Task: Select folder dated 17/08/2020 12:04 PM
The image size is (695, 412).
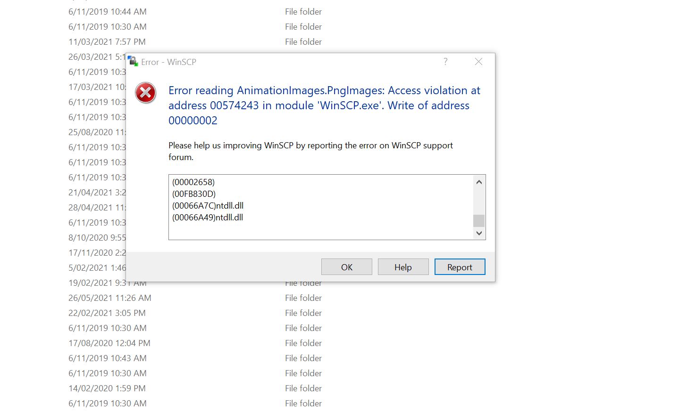Action: point(109,343)
